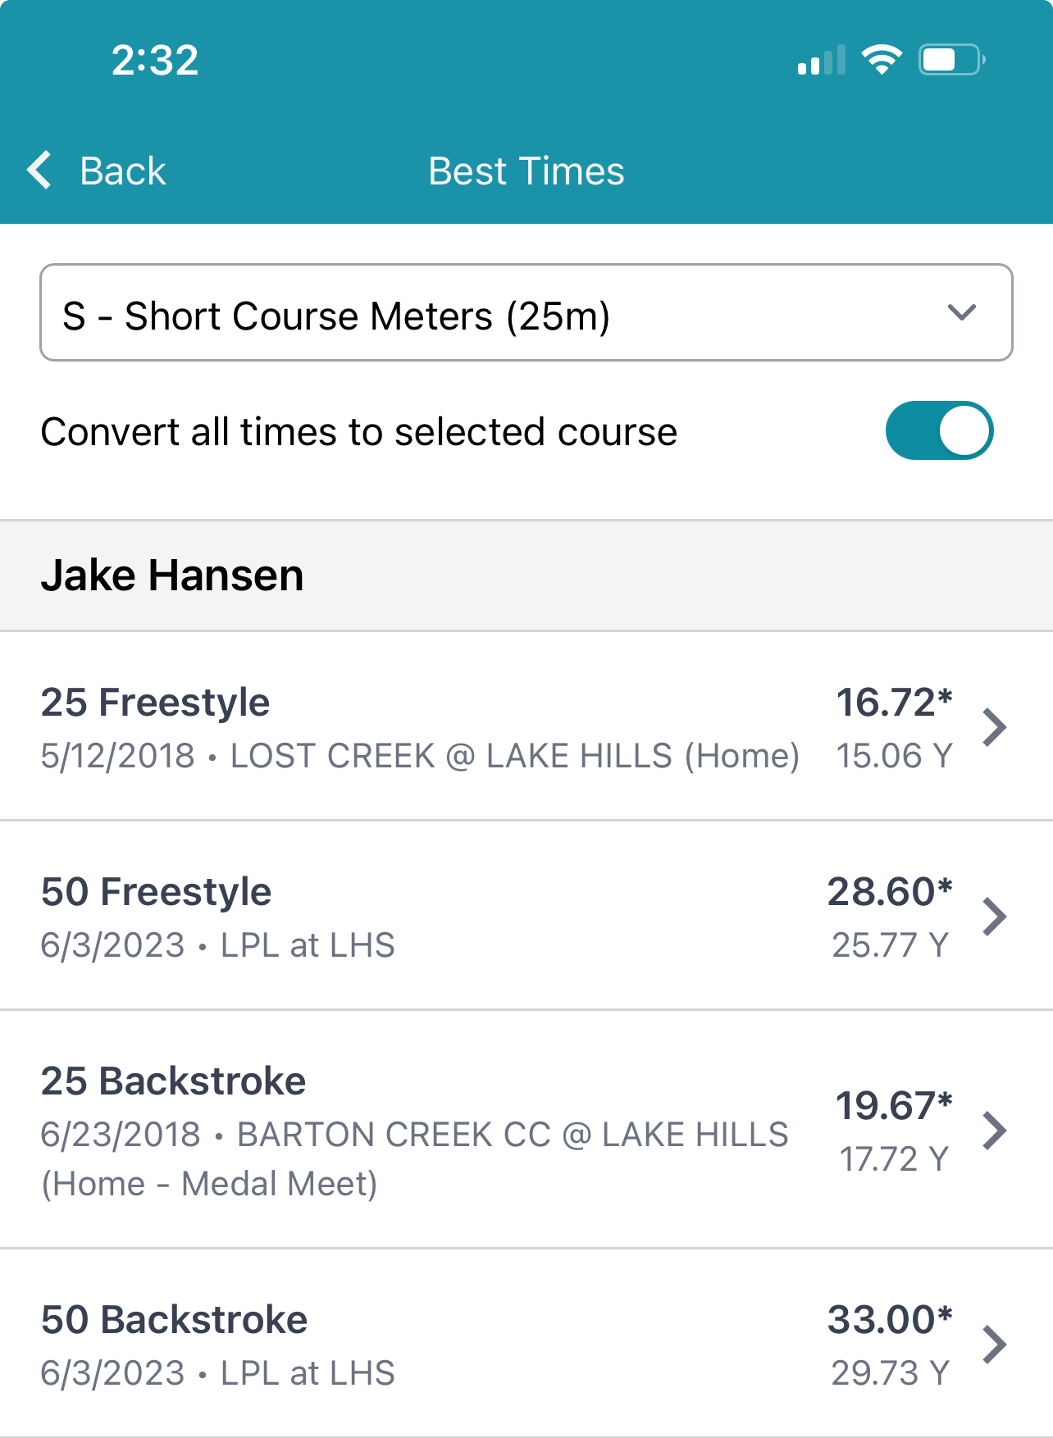1053x1438 pixels.
Task: Tap the cellular signal bars icon
Action: [821, 61]
